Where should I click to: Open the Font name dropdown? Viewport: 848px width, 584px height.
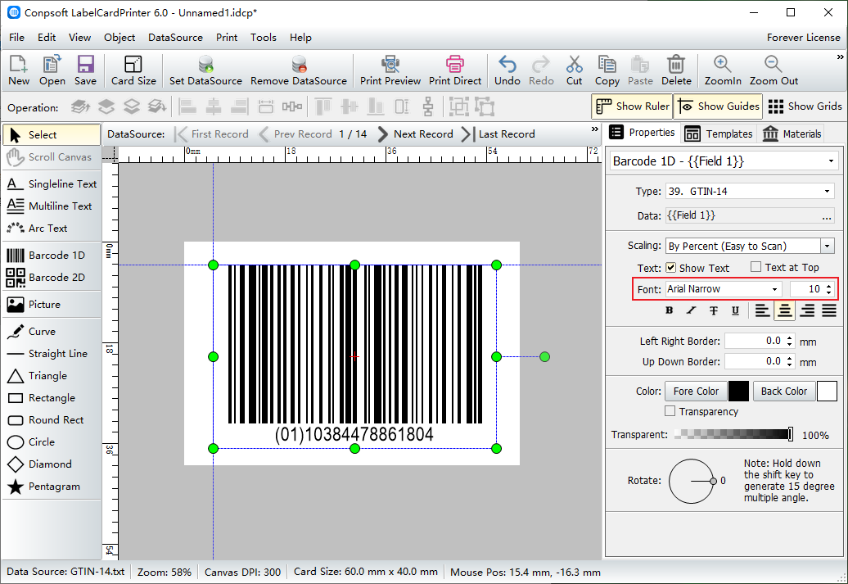tap(774, 289)
